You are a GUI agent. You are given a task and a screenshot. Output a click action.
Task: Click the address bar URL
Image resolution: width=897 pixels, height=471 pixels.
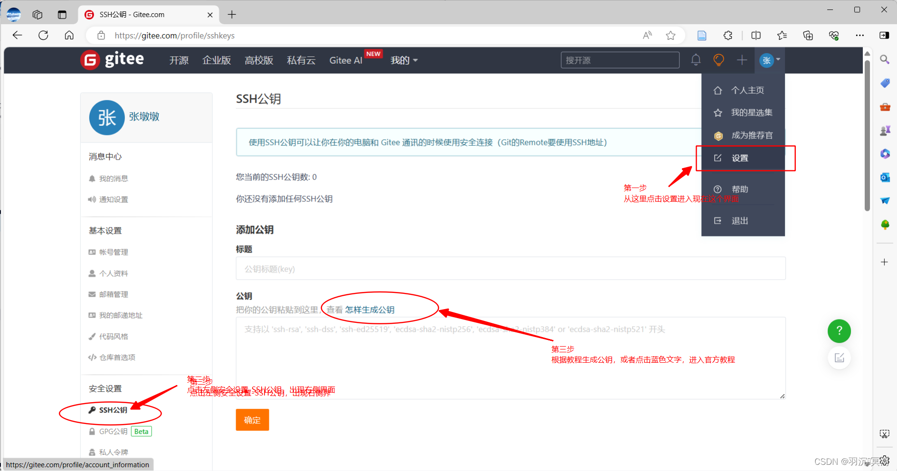(175, 36)
